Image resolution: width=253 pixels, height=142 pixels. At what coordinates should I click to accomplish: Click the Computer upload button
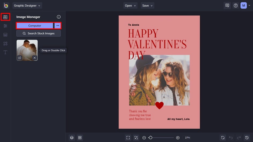[x=35, y=26]
